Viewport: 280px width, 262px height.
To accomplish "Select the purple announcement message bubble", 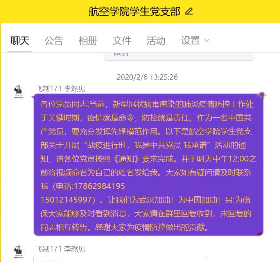I will [x=148, y=165].
